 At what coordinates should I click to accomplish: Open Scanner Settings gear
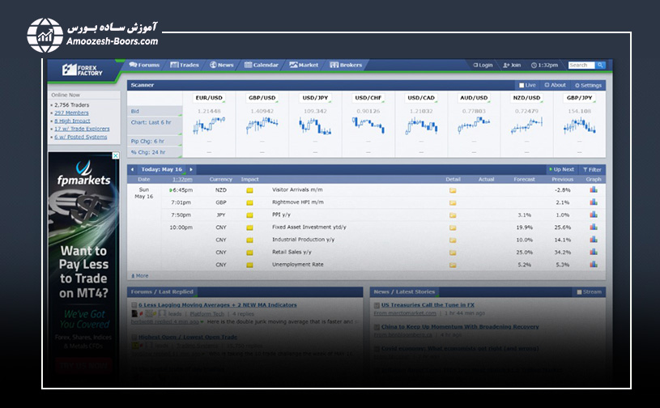[588, 85]
